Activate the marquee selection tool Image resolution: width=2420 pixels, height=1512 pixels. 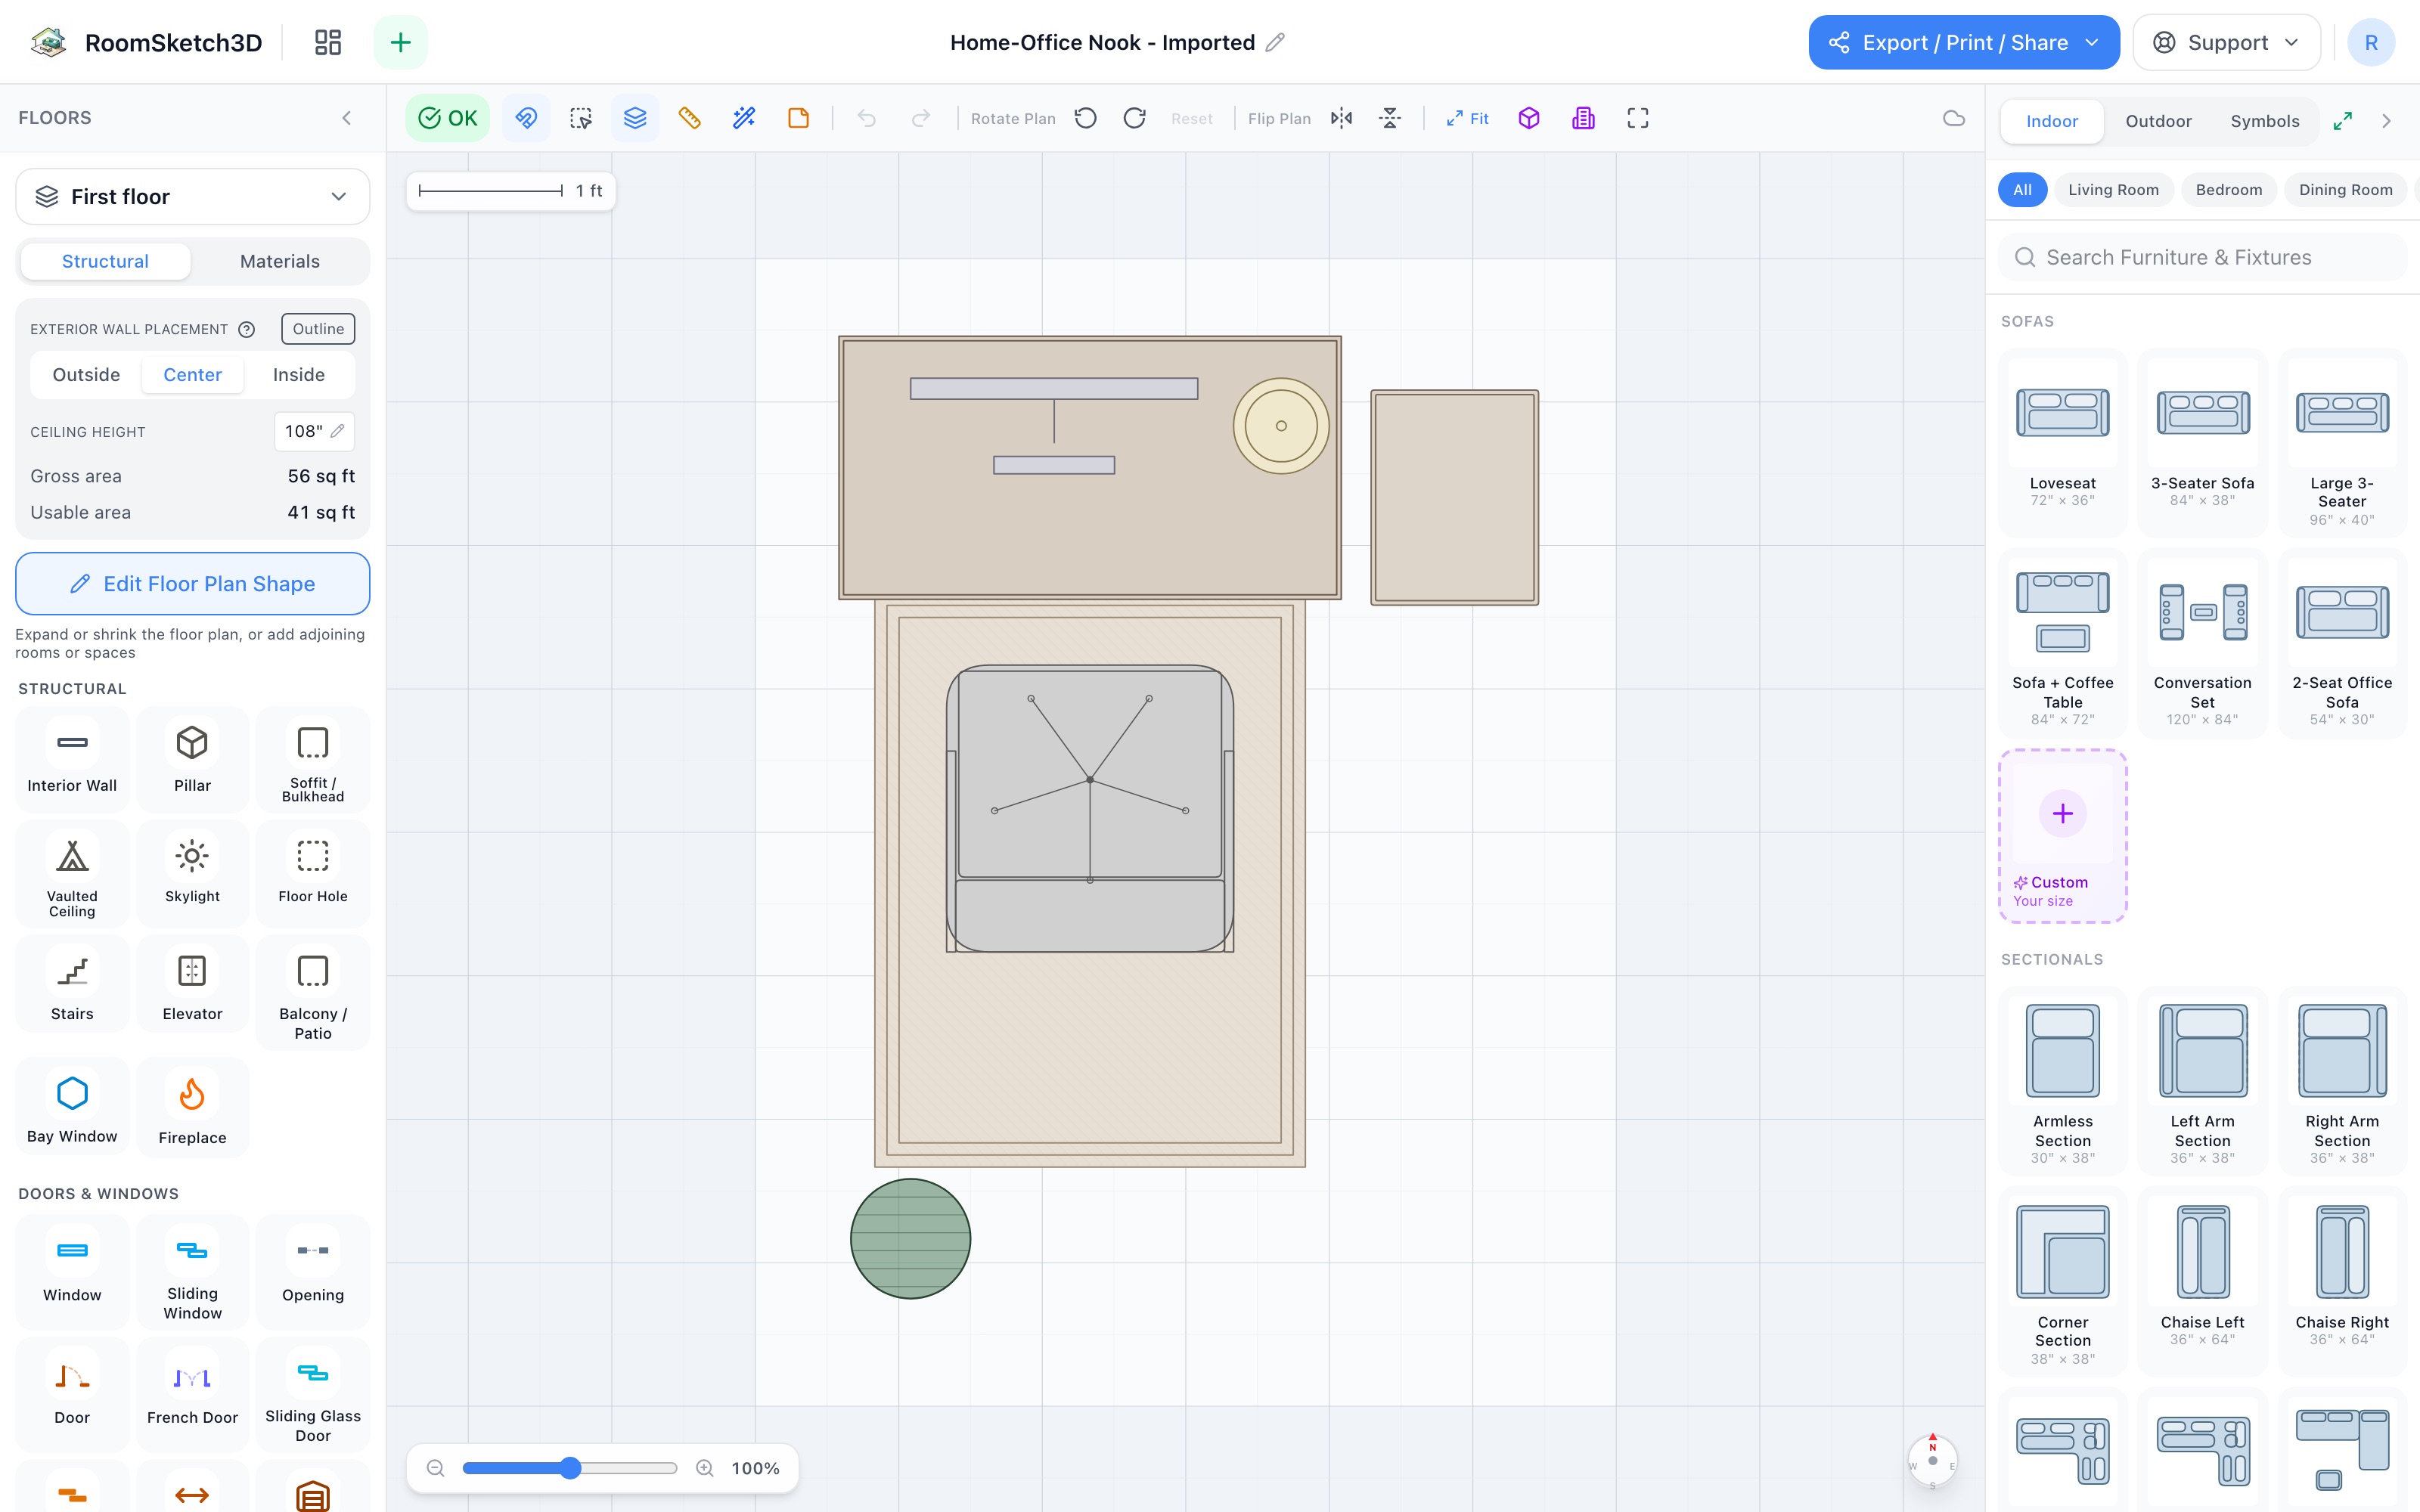click(x=581, y=118)
